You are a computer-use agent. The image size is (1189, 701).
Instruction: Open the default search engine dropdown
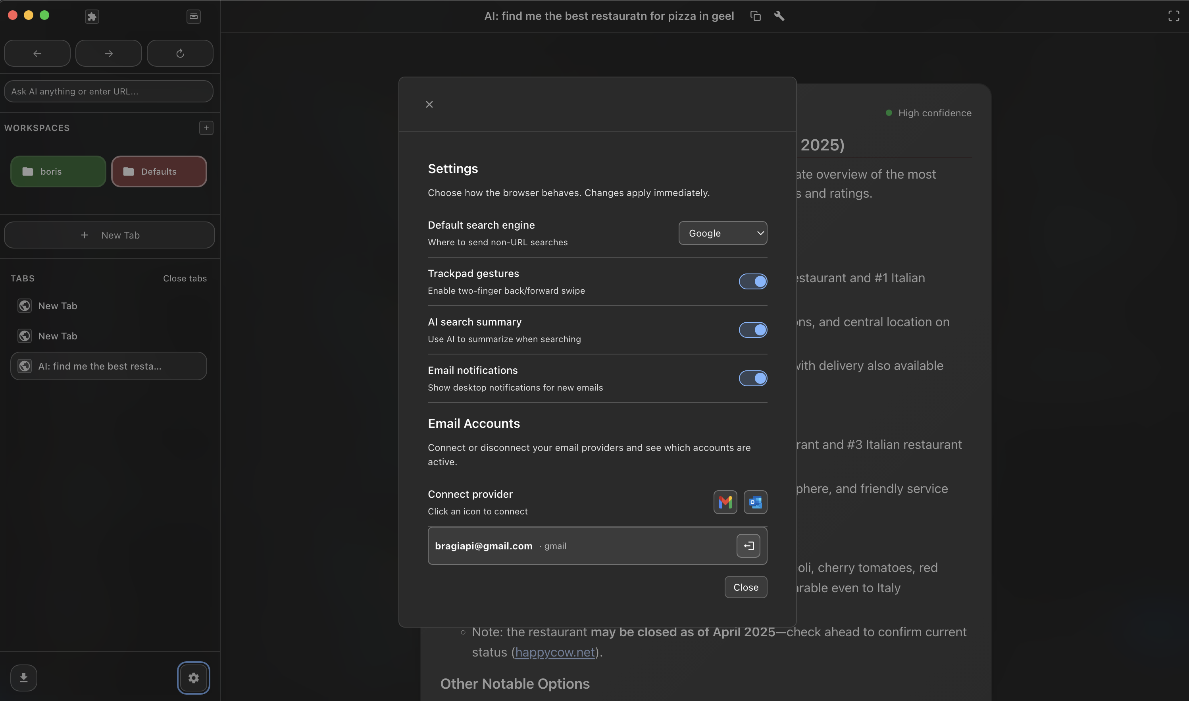[x=722, y=233]
